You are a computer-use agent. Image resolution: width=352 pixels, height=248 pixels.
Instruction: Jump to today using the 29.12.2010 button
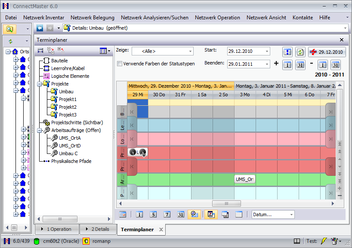(327, 52)
